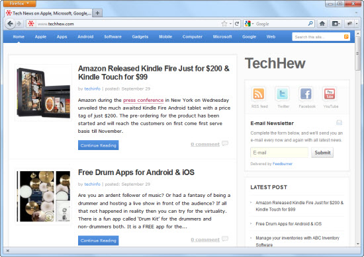Click the RSS feed icon
The width and height of the screenshot is (364, 257).
259,94
